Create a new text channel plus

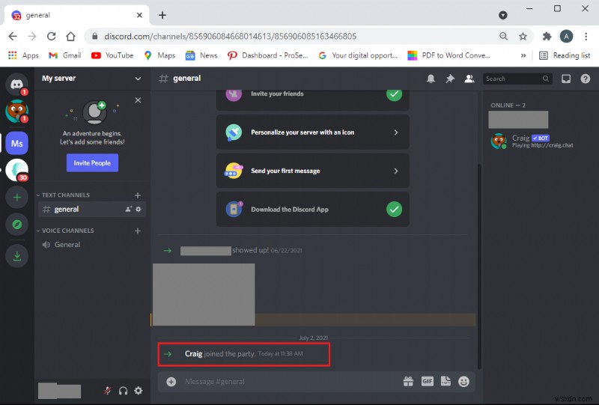click(138, 195)
